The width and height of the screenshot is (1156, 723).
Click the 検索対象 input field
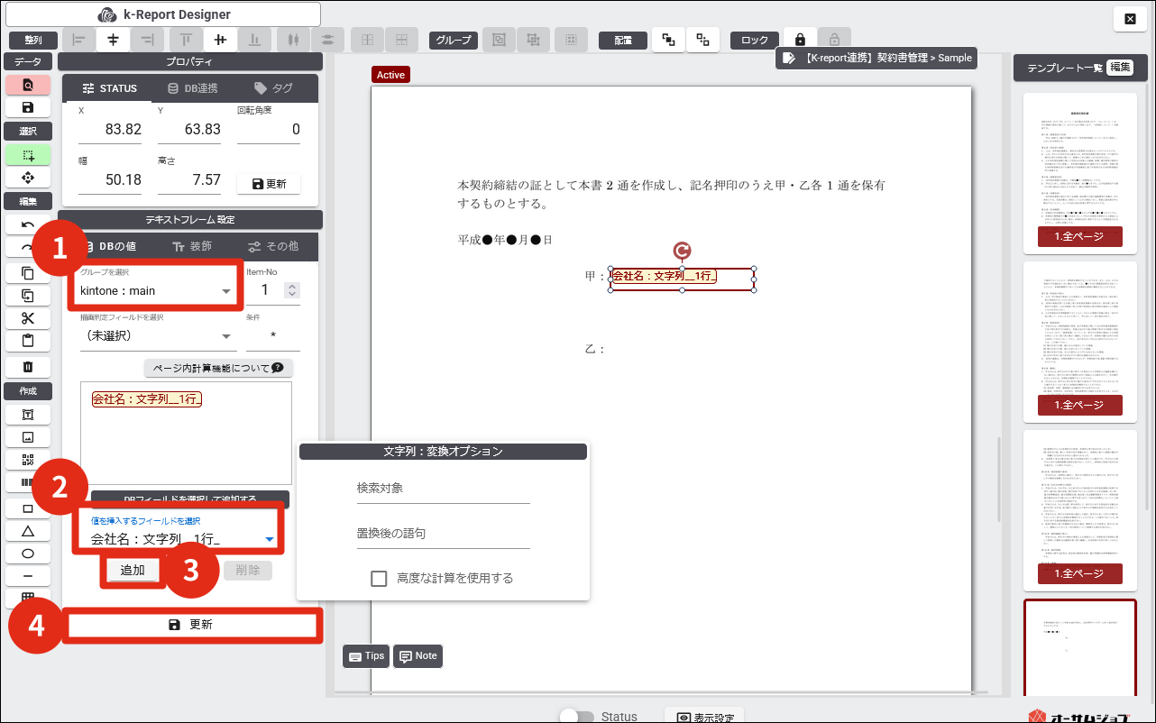(443, 489)
